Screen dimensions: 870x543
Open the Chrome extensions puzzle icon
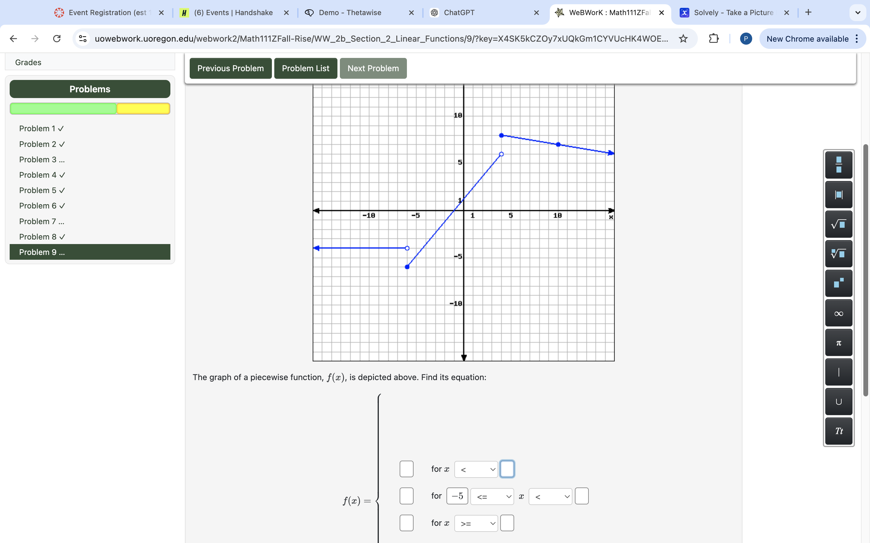pos(714,38)
